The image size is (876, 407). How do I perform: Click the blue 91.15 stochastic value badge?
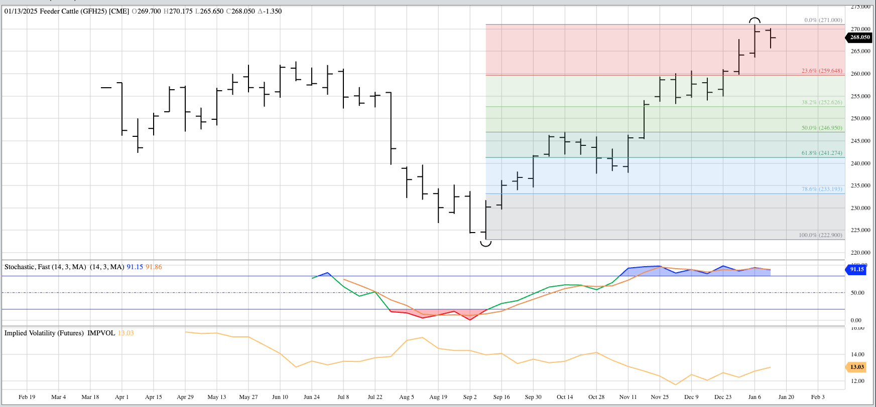pyautogui.click(x=856, y=269)
